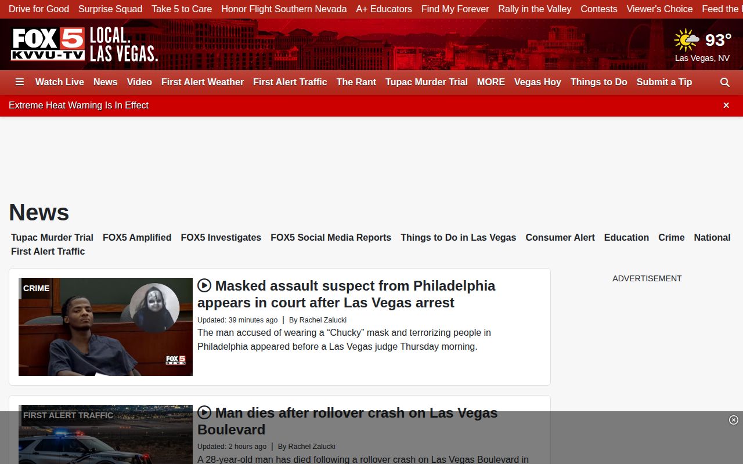Viewport: 743px width, 464px height.
Task: Open Rally in the Valley link
Action: coord(535,9)
